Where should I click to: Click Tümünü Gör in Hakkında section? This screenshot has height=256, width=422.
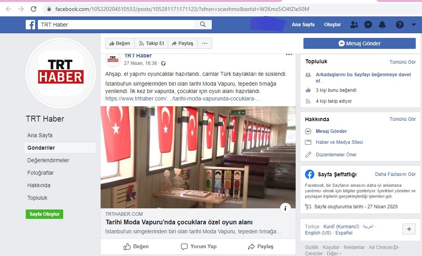pos(402,119)
